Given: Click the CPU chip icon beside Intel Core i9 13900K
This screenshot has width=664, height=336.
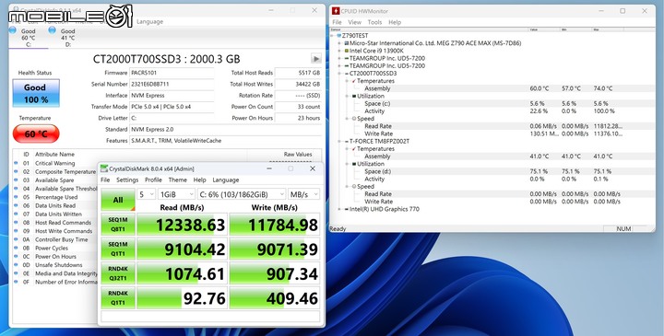Looking at the screenshot, I should pos(347,51).
